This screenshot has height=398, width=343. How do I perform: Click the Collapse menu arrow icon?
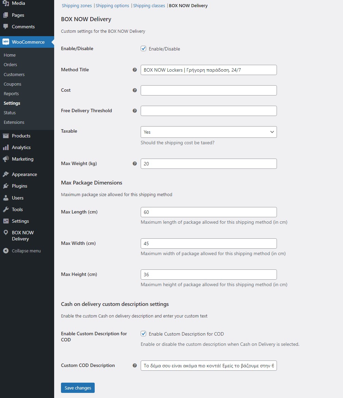(6, 251)
